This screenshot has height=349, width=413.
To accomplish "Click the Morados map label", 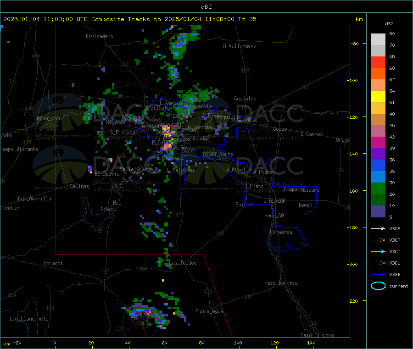I will 54,263.
